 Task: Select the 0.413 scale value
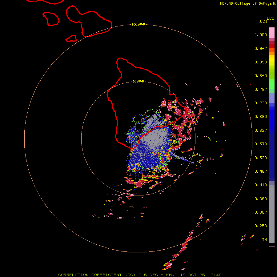click(261, 185)
